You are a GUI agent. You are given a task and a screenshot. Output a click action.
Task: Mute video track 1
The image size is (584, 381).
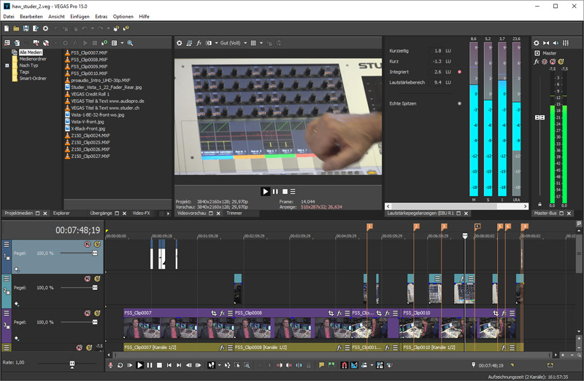tap(87, 244)
